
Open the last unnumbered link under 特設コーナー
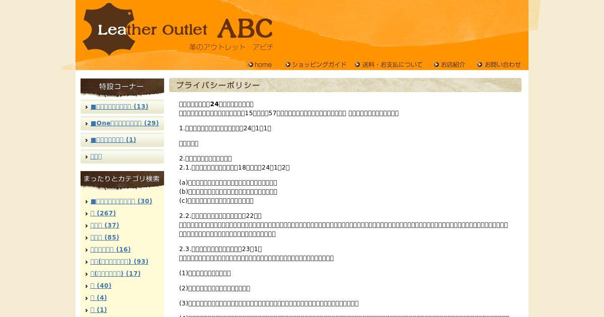[x=96, y=156]
